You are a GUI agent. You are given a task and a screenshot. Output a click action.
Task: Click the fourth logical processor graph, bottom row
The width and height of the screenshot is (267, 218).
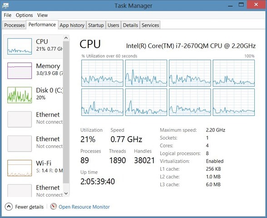coord(233,102)
